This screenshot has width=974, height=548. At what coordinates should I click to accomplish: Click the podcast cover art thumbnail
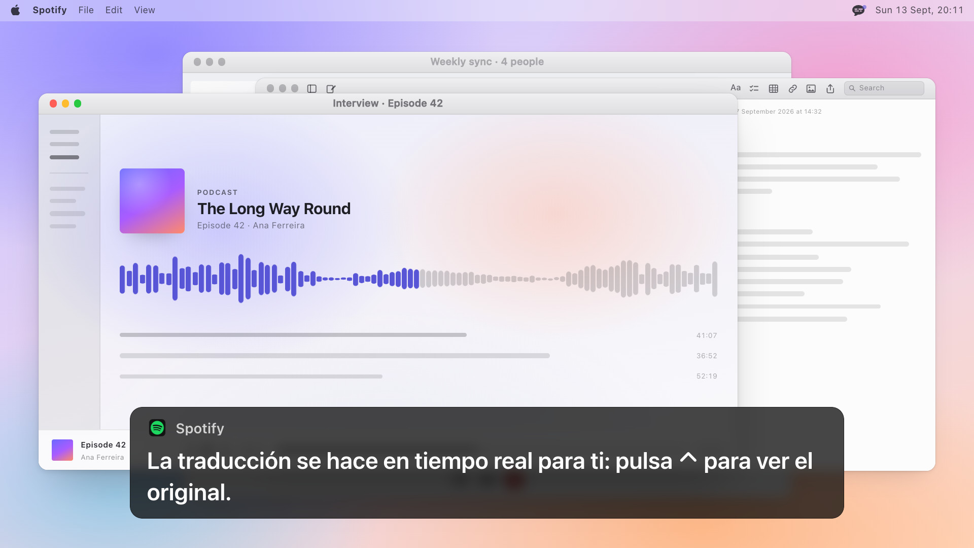click(152, 201)
